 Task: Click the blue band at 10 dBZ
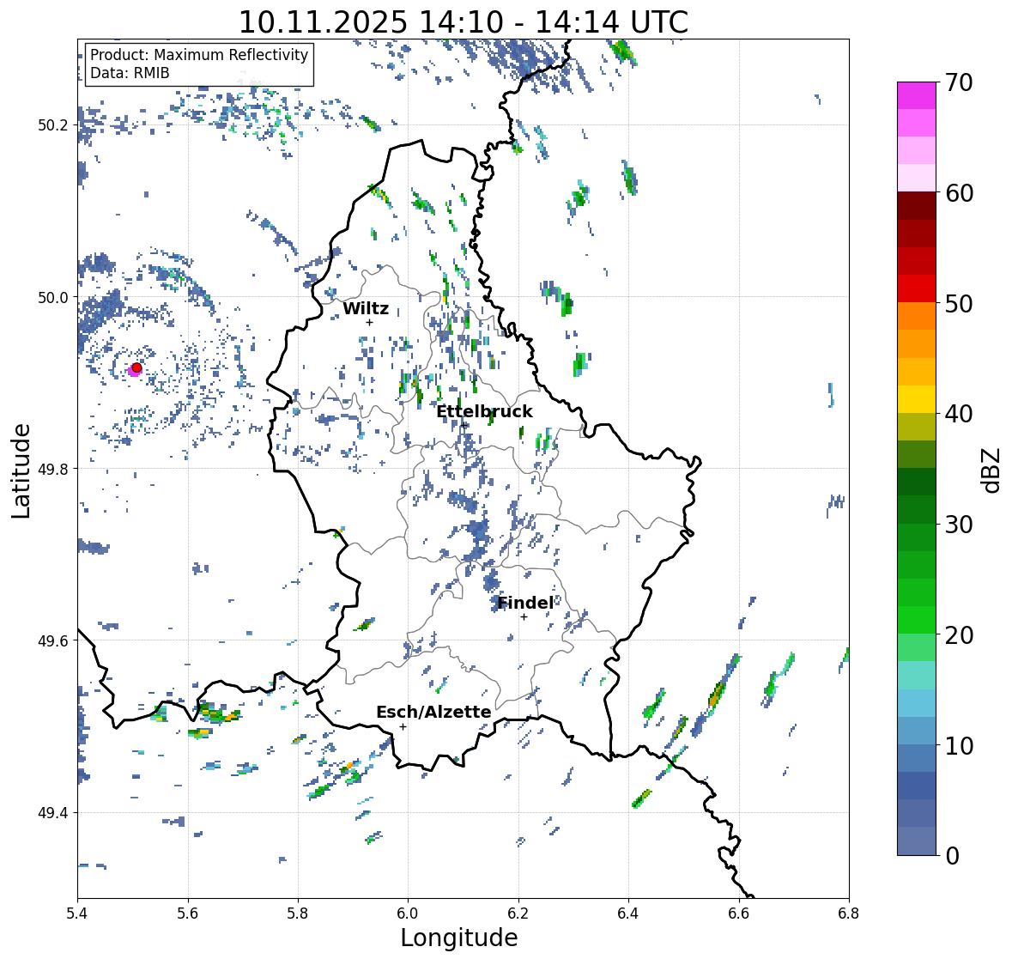click(x=916, y=731)
